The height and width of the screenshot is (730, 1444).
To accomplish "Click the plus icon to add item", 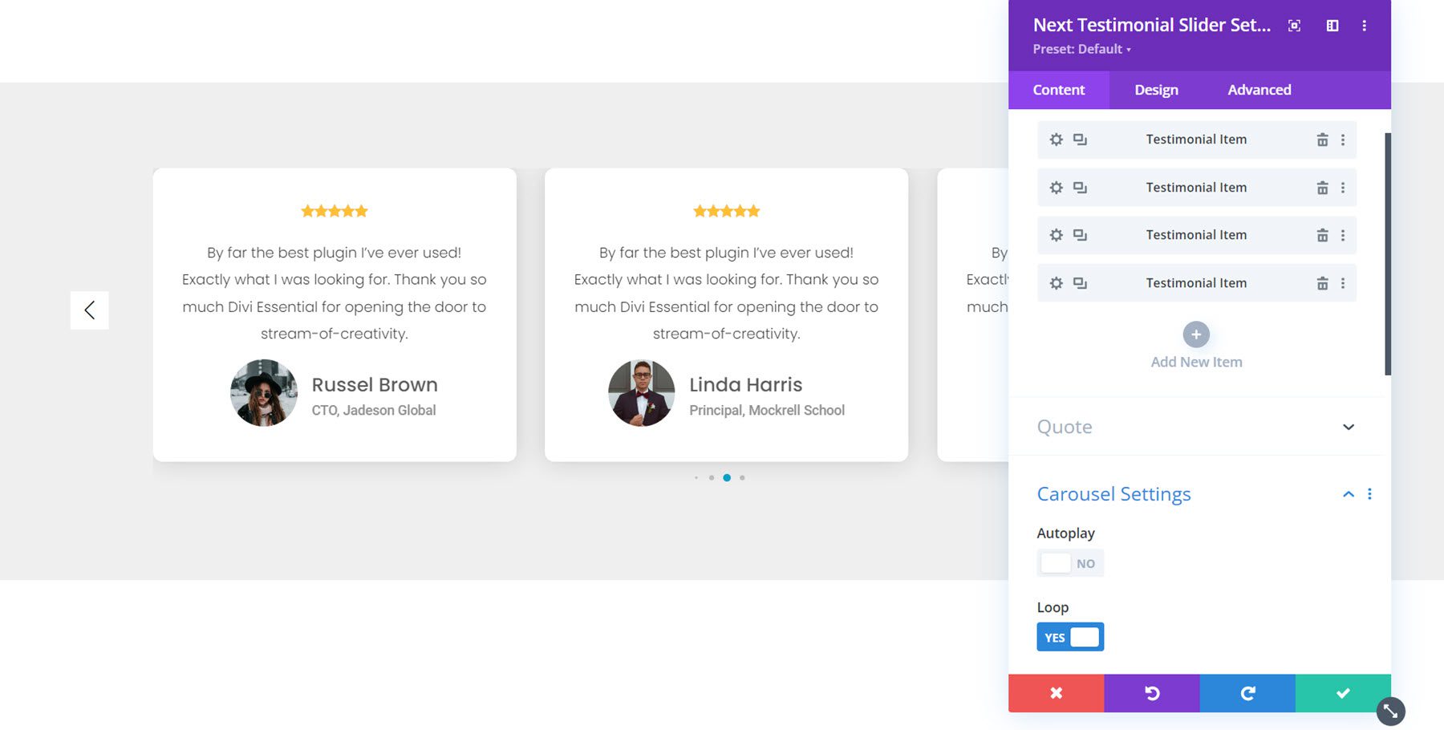I will coord(1196,335).
